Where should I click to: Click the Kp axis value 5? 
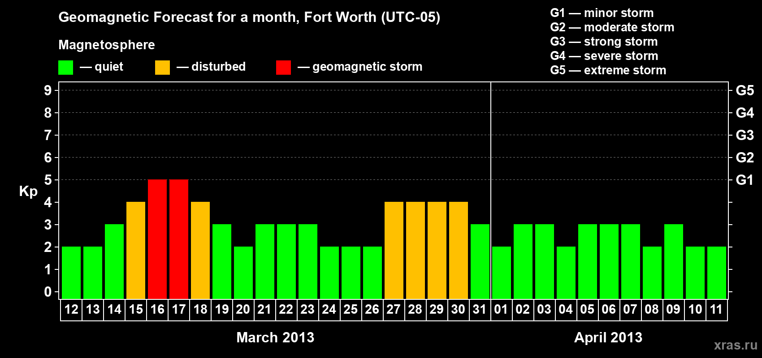point(48,180)
